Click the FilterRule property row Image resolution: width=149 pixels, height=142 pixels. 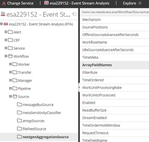pyautogui.click(x=114, y=73)
